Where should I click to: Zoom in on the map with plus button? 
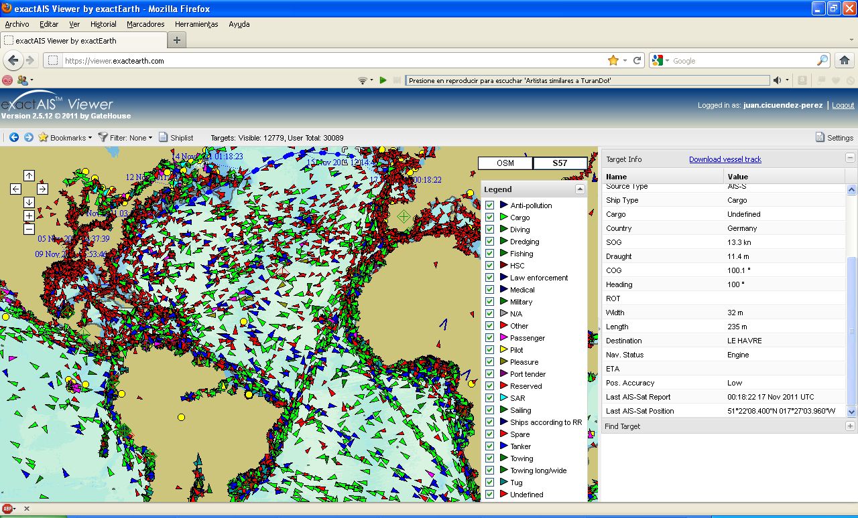(29, 216)
